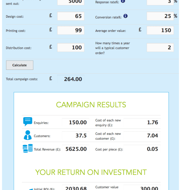
Task: Edit the Distribution cost field
Action: [71, 48]
